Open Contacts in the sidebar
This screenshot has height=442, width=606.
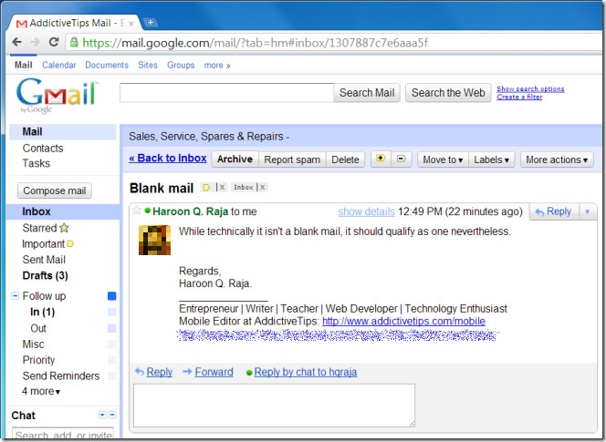[43, 149]
